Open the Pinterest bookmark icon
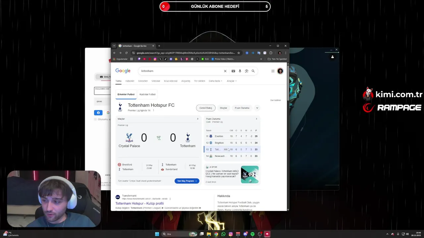The width and height of the screenshot is (424, 238). 186,59
